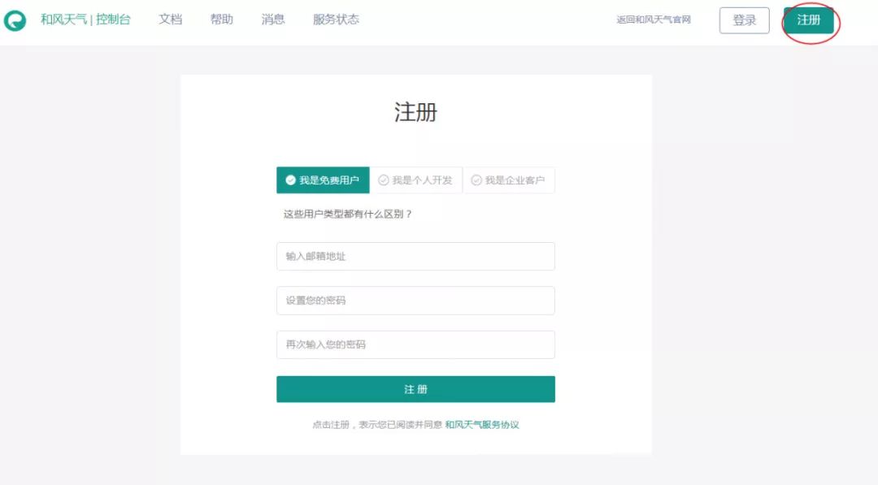This screenshot has height=485, width=878.
Task: Click the 点击注册，表示您已阅读并同意 notice text
Action: click(377, 425)
